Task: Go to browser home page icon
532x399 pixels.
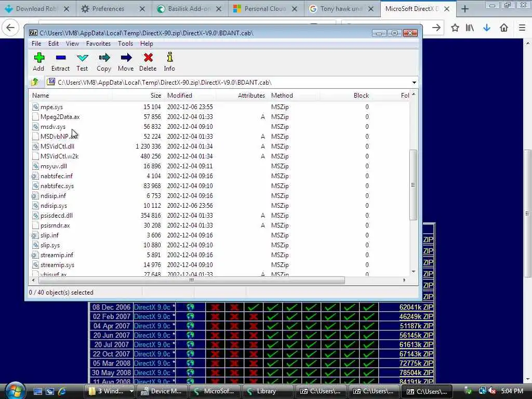Action: 504,28
